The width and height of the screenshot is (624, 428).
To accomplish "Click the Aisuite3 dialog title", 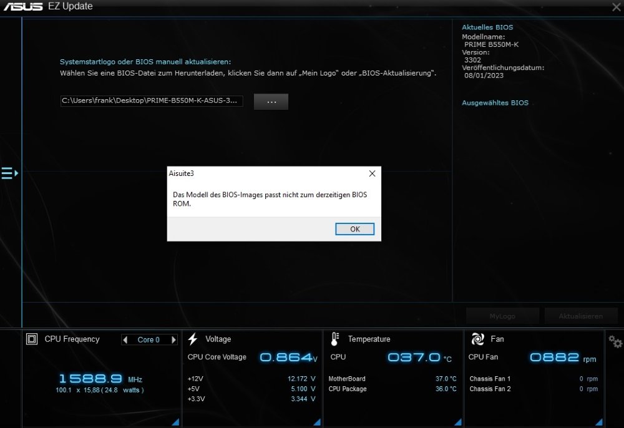I will pos(182,173).
